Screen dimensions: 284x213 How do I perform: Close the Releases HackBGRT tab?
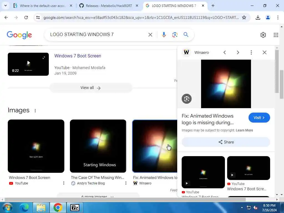(x=137, y=6)
